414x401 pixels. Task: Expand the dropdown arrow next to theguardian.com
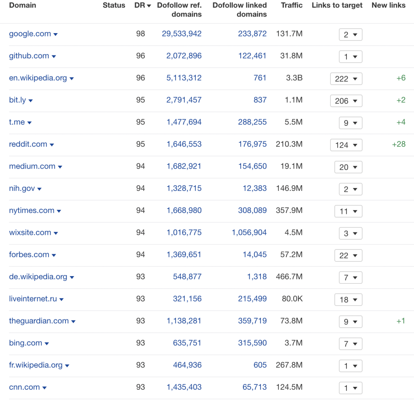[74, 321]
